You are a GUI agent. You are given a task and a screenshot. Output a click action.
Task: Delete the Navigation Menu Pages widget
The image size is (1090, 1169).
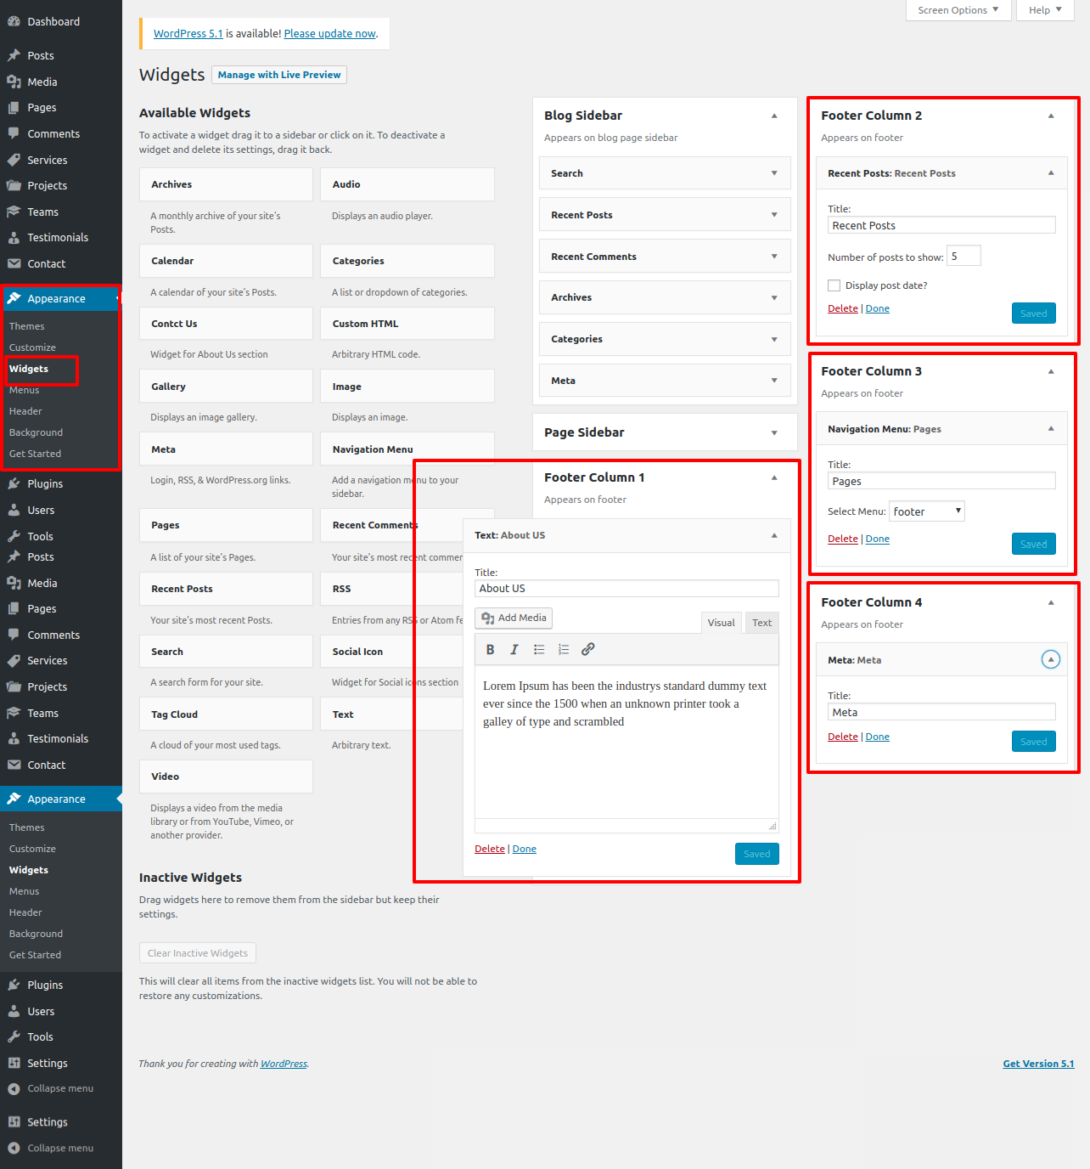pos(842,539)
